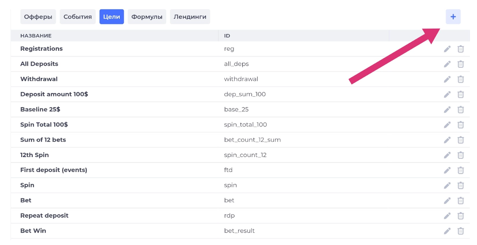Click the НАЗВАНИЕ column header
The height and width of the screenshot is (245, 477).
tap(36, 36)
